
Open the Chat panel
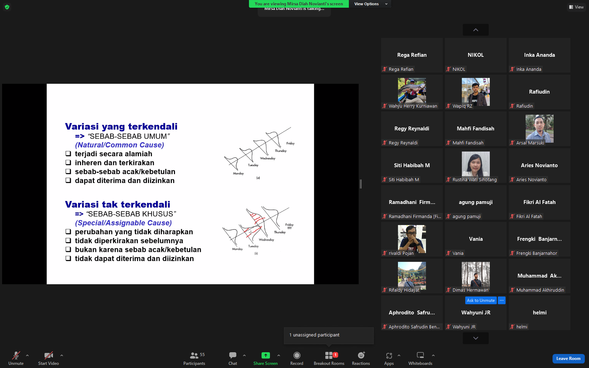pyautogui.click(x=233, y=358)
